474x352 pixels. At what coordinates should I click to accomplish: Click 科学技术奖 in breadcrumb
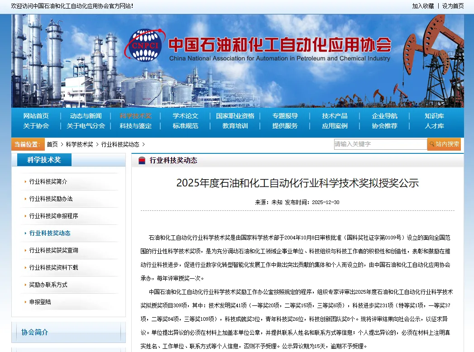[x=80, y=144]
